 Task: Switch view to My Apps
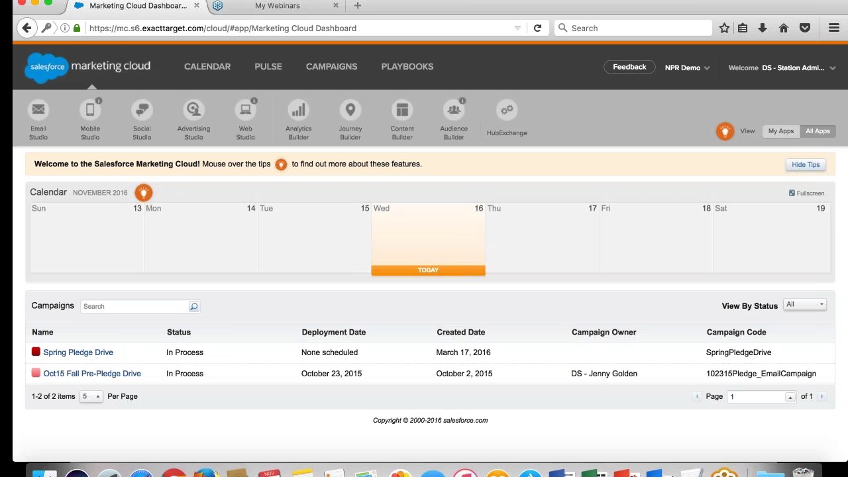781,131
